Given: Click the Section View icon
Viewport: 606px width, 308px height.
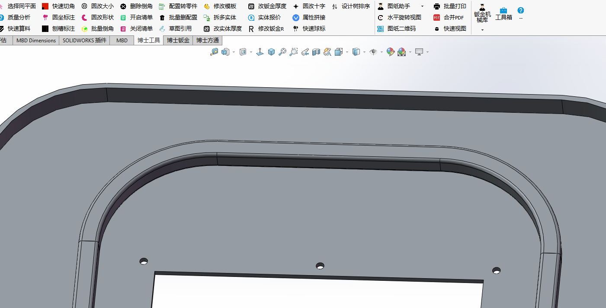Looking at the screenshot, I should (x=316, y=52).
